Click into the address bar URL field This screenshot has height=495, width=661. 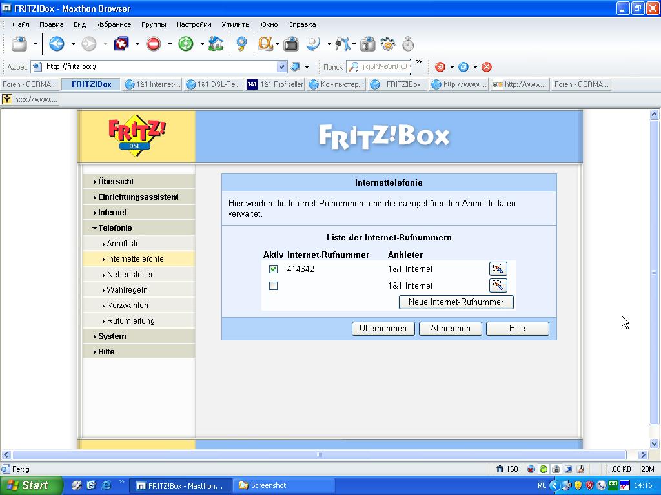click(160, 66)
